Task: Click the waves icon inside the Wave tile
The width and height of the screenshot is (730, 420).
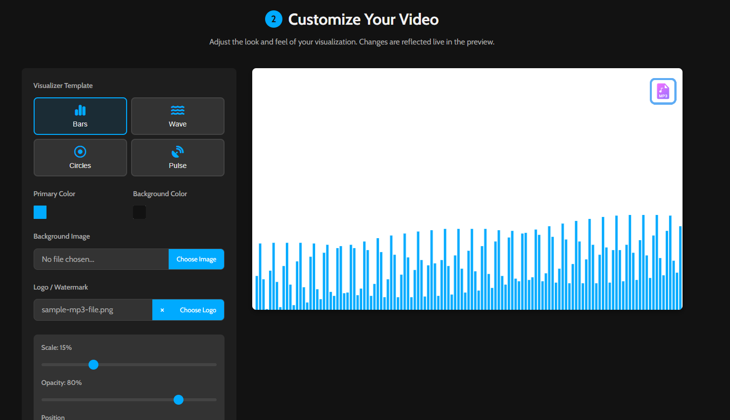Action: coord(178,110)
